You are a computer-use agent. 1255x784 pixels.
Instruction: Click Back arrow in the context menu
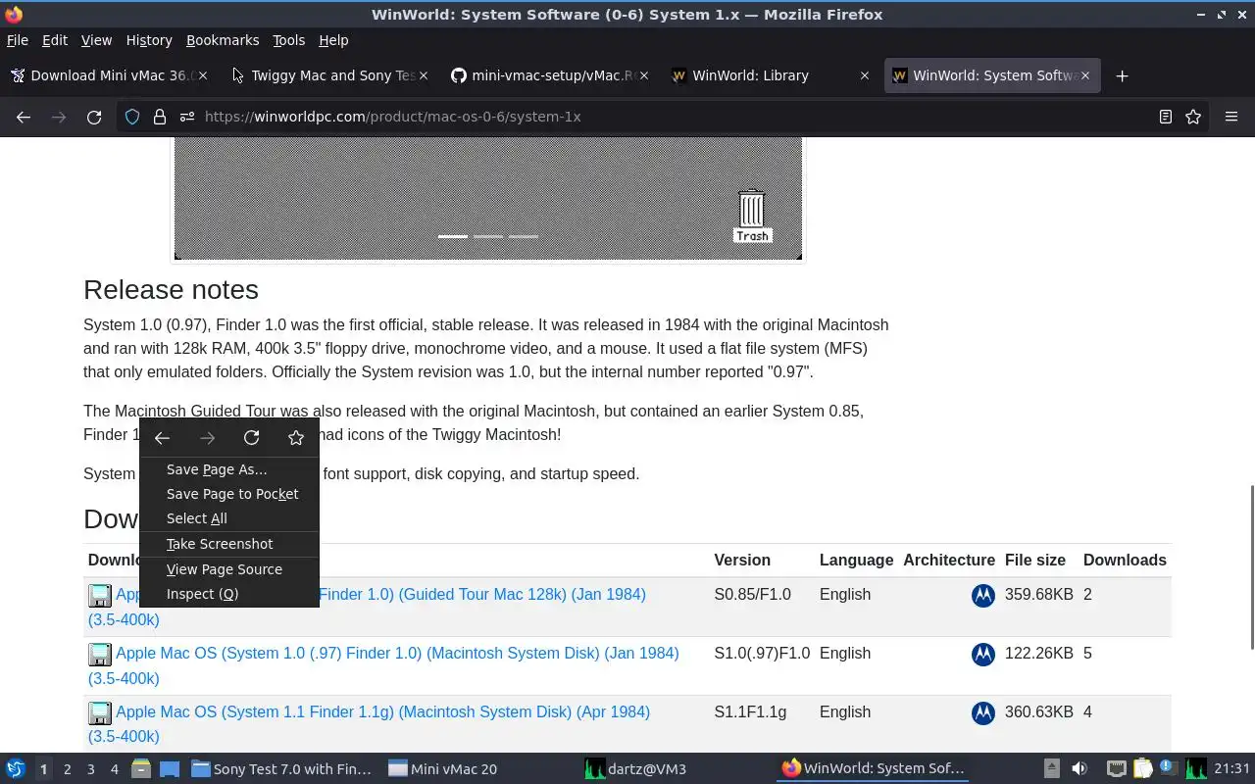[163, 438]
